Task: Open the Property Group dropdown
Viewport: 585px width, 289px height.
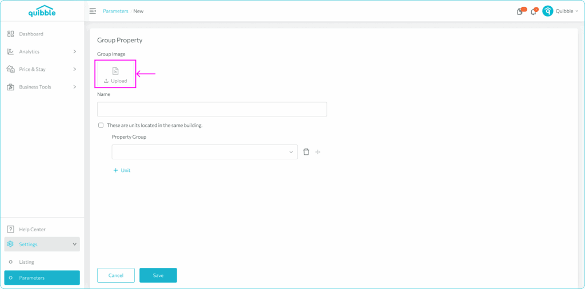Action: pos(205,152)
